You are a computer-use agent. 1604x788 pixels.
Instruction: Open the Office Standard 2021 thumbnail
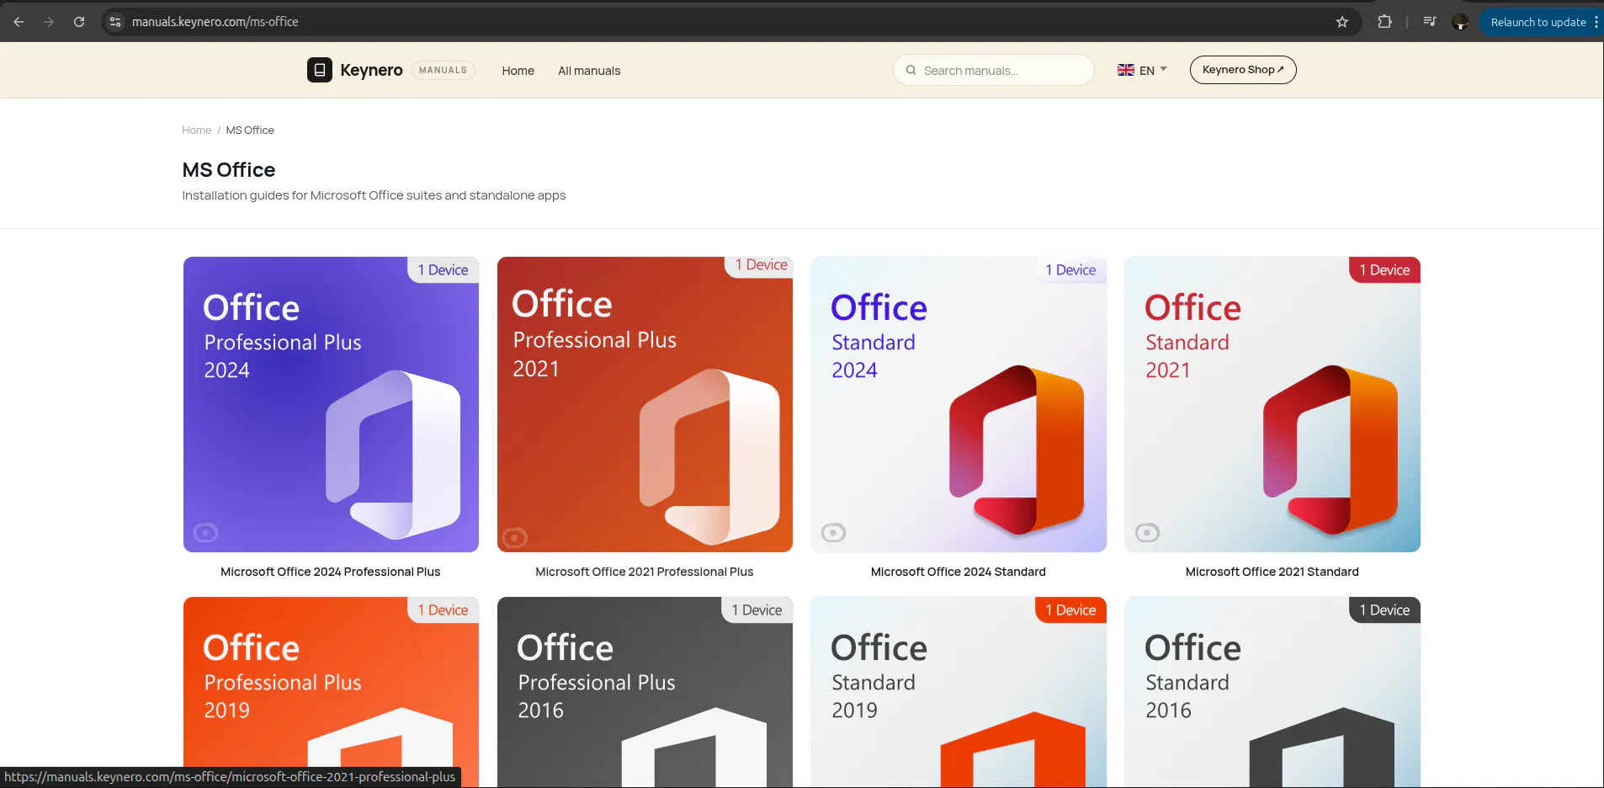point(1272,404)
